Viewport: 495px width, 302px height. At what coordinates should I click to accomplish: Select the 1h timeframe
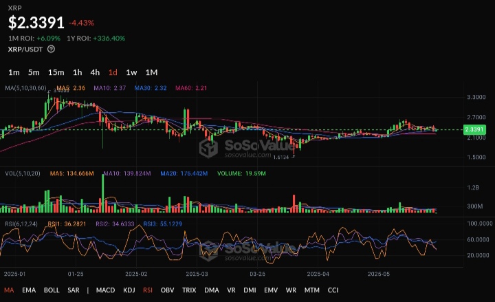pos(77,72)
